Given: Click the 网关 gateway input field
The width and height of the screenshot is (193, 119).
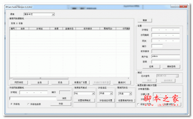Looking at the screenshot, I should pyautogui.click(x=166, y=41).
